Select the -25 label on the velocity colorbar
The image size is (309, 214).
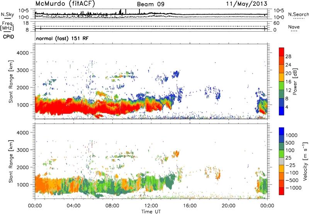pos(290,165)
